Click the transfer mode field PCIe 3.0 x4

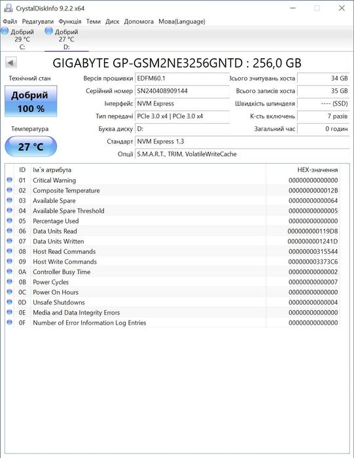click(183, 116)
